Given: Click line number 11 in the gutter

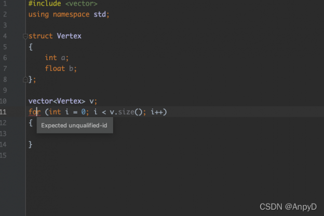Looking at the screenshot, I should click(4, 112).
